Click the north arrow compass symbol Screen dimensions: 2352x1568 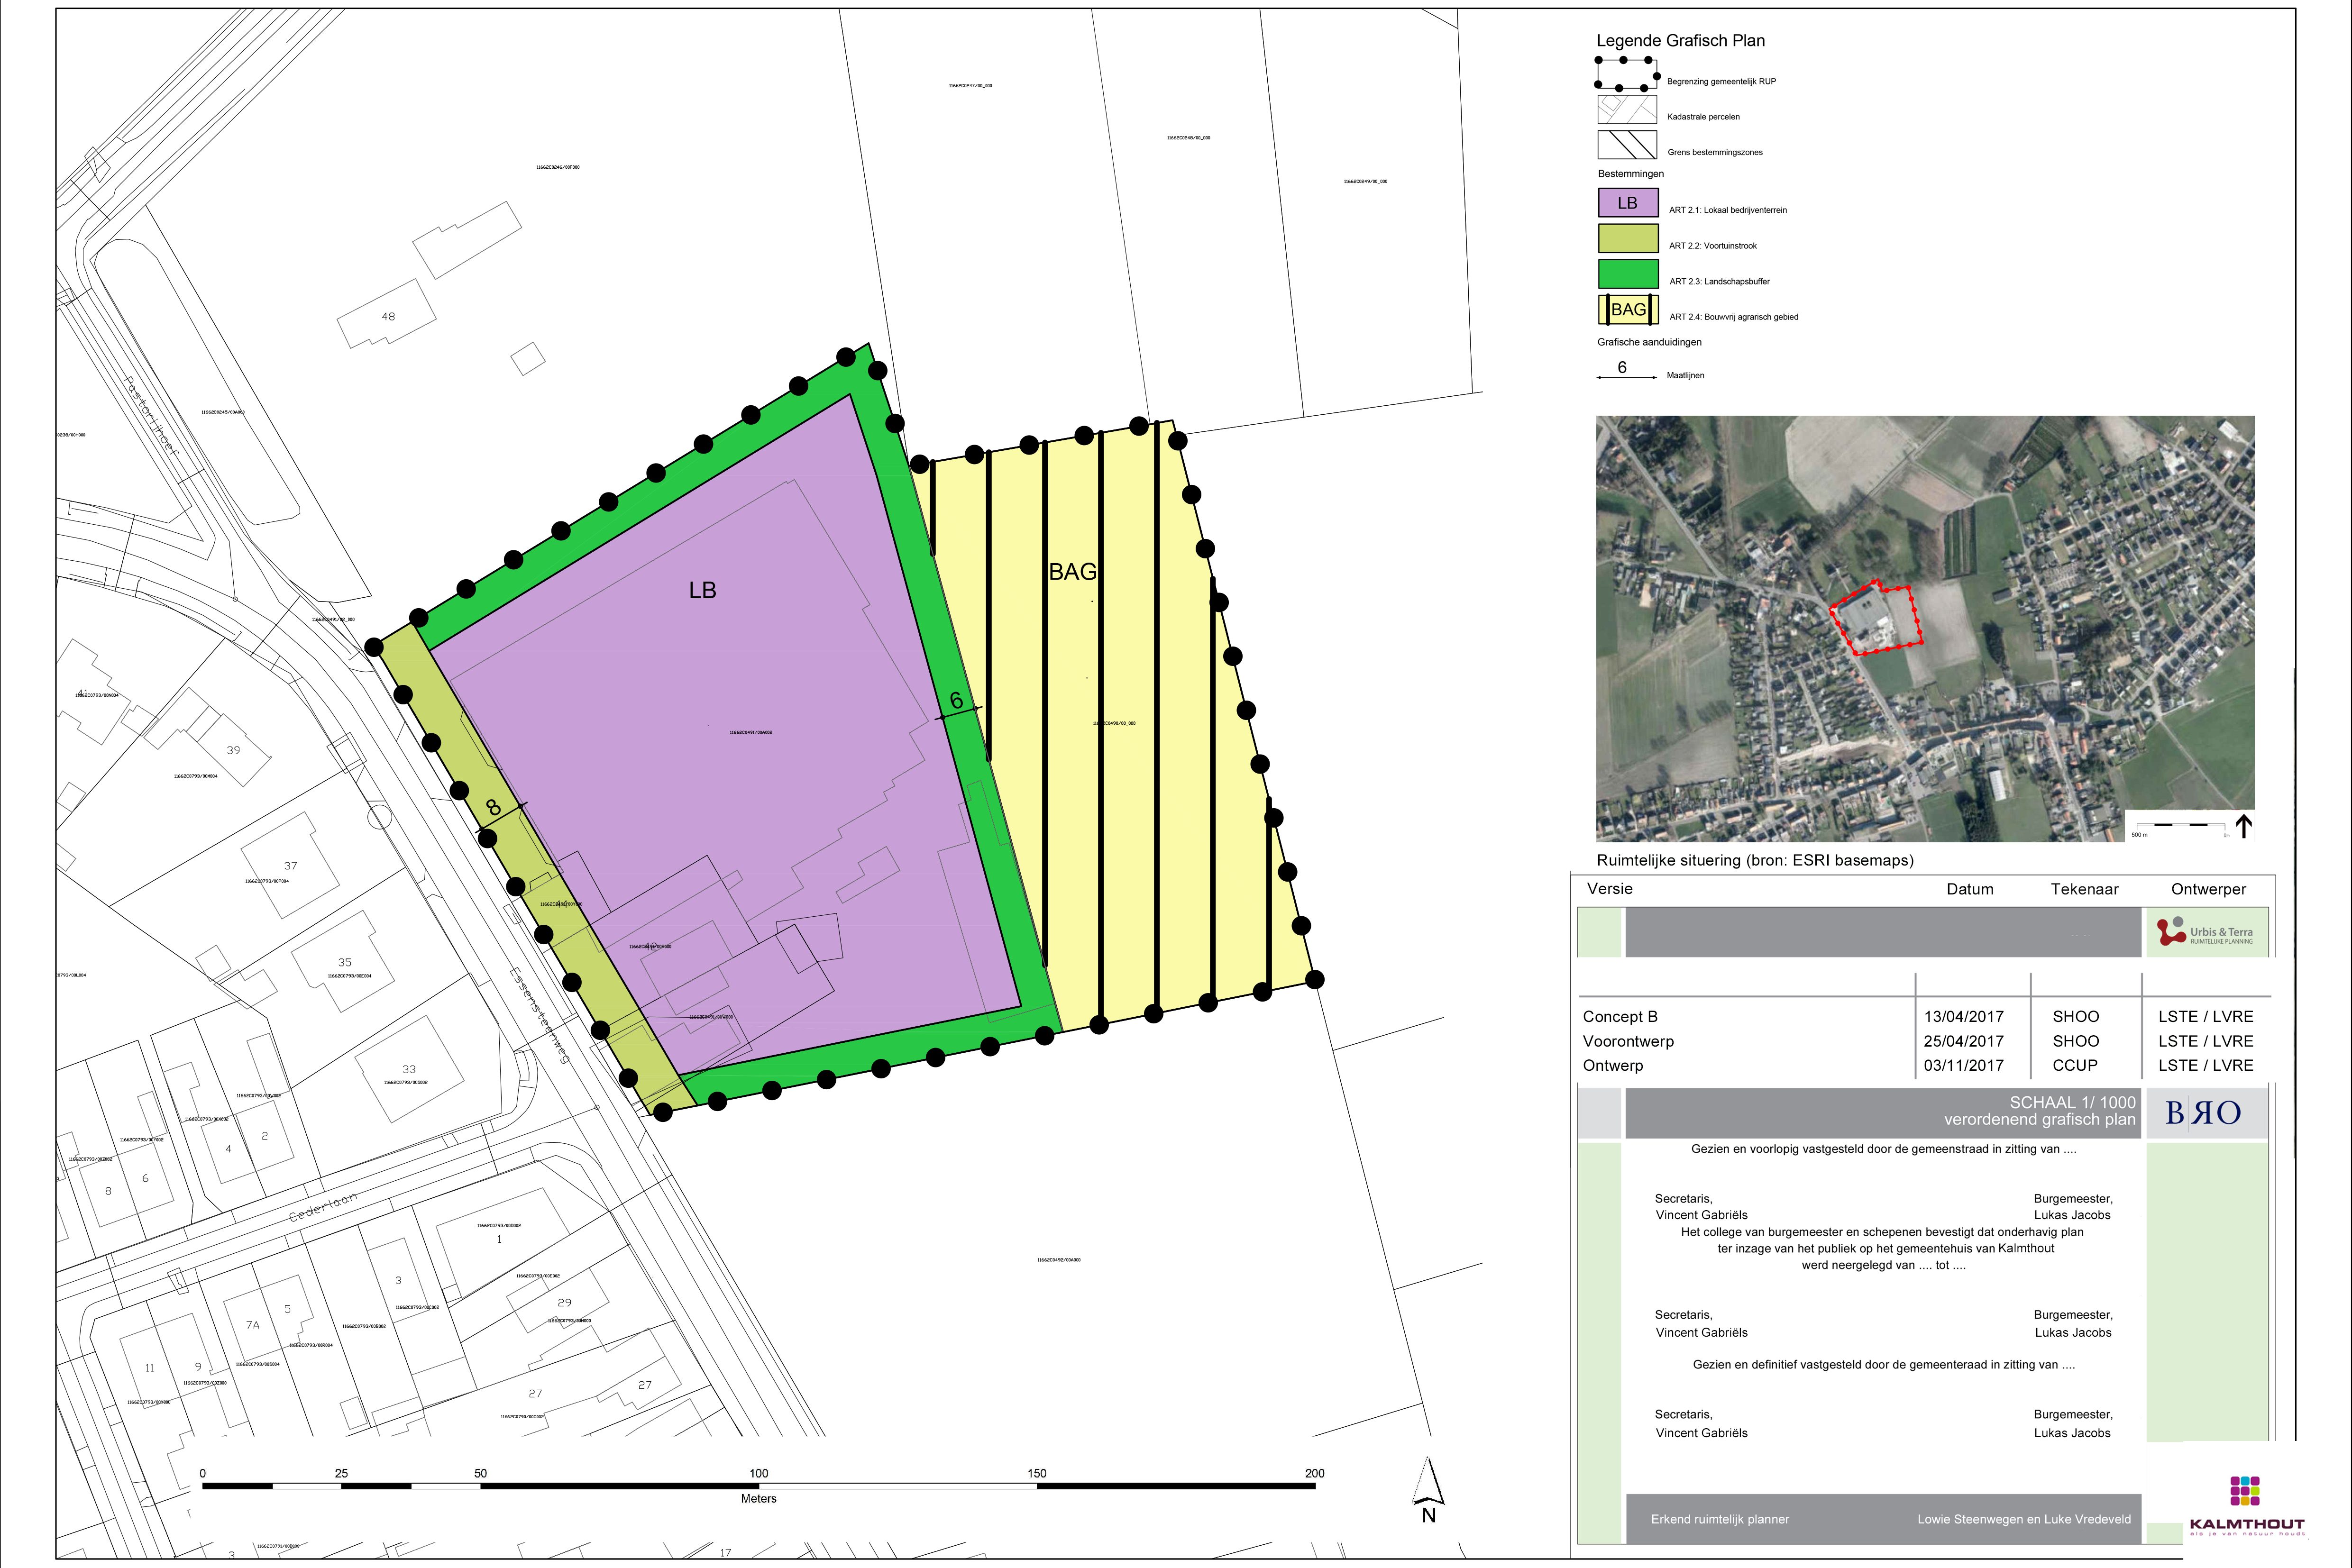point(1429,1488)
